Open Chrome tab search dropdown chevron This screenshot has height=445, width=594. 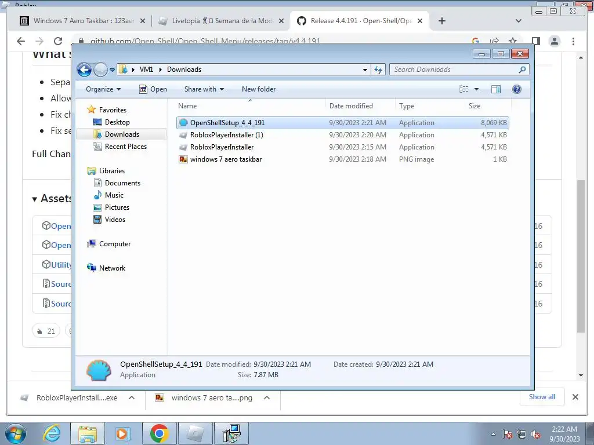coord(519,21)
